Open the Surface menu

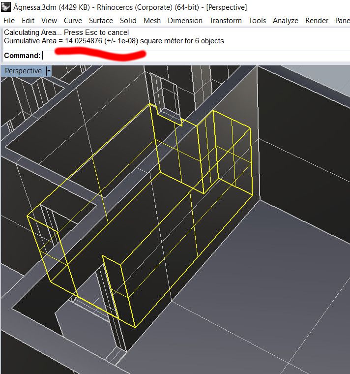click(101, 21)
